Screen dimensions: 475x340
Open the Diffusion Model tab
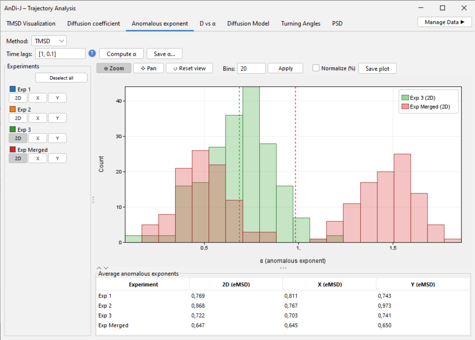coord(248,24)
